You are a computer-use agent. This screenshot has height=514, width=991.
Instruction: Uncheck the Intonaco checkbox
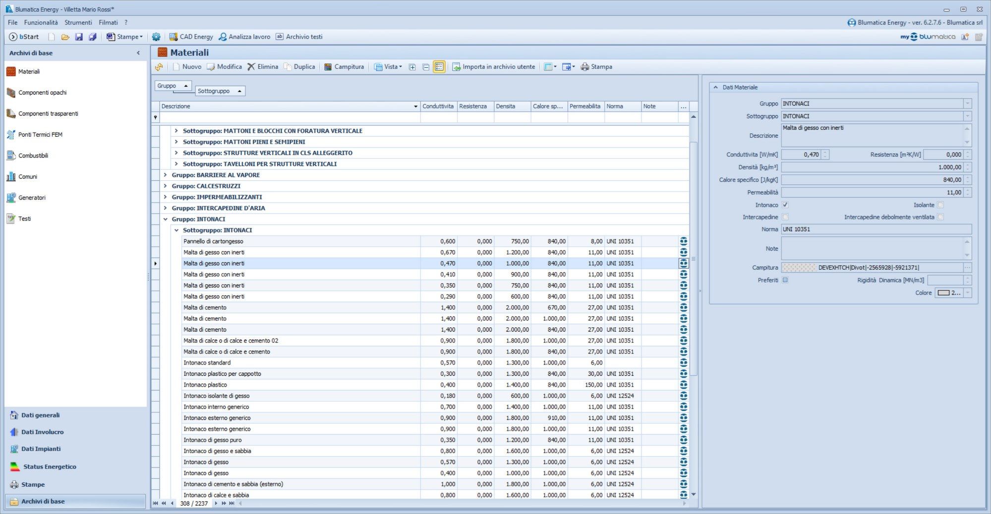tap(785, 205)
